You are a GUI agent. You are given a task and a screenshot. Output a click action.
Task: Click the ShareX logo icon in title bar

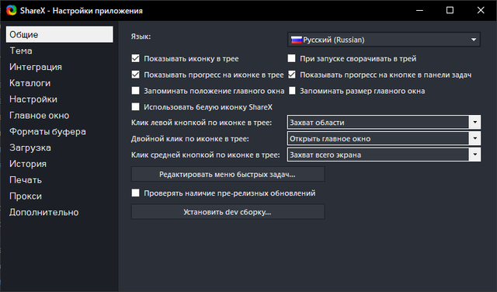(x=12, y=10)
